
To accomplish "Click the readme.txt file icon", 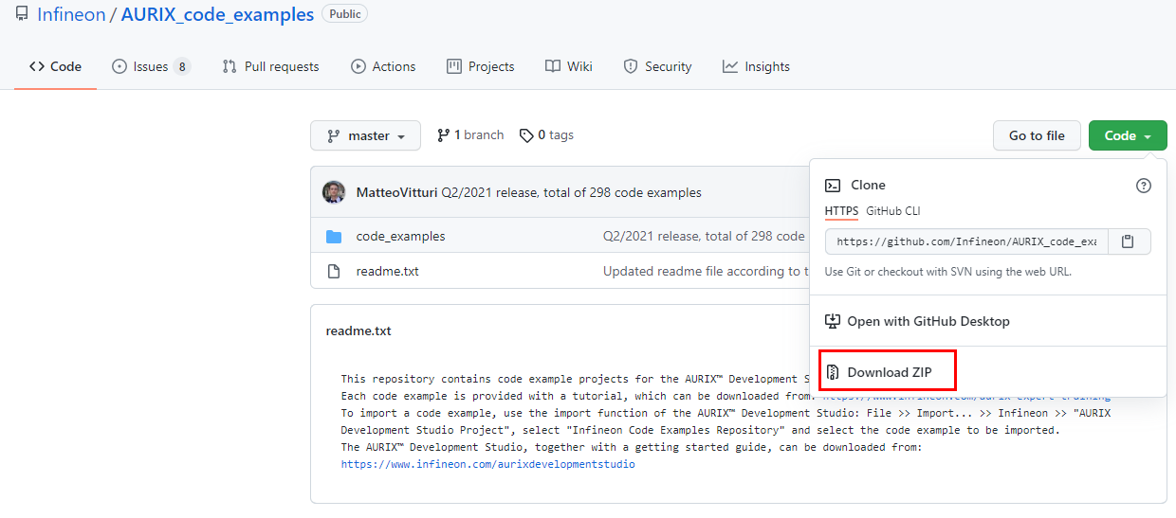I will click(x=334, y=271).
